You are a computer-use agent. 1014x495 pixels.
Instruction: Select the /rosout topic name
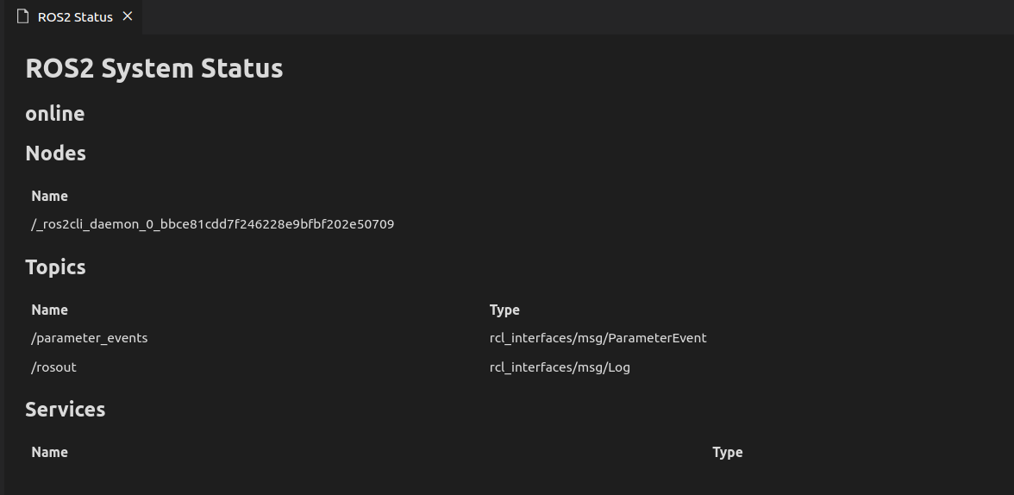(x=53, y=367)
